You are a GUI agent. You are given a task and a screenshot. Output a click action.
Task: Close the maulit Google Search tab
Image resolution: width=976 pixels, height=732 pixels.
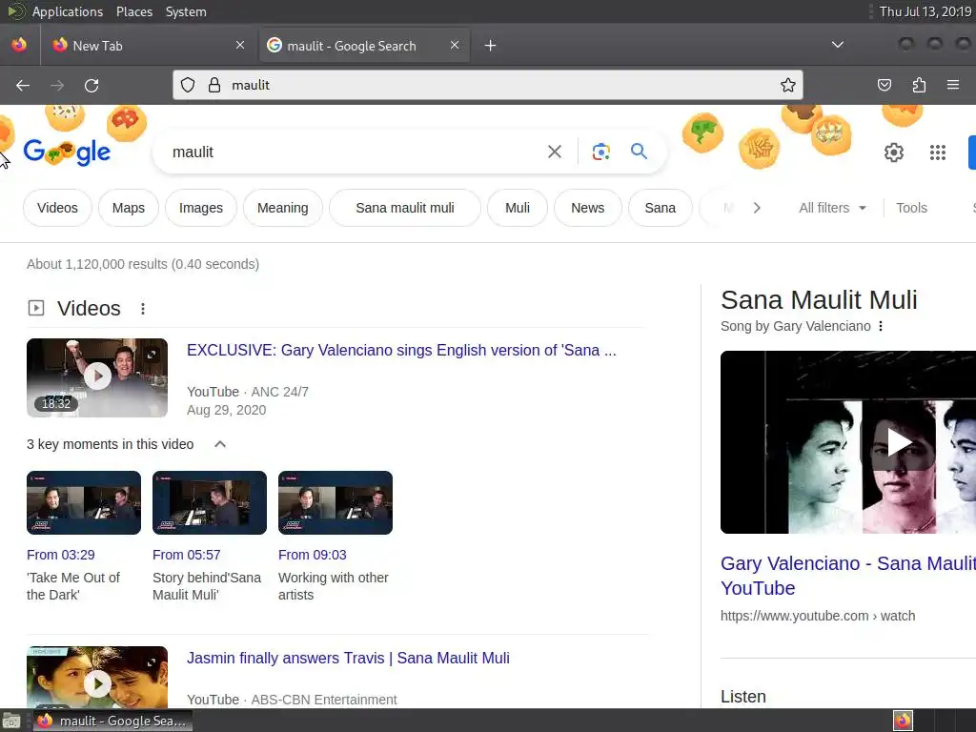(455, 45)
